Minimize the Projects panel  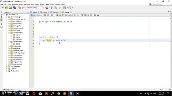point(28,12)
